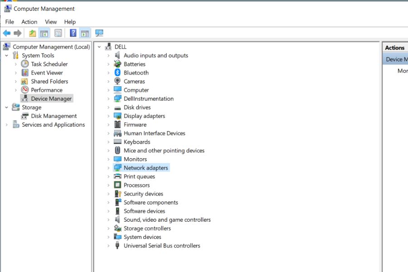Open the Properties toolbar icon

(58, 33)
